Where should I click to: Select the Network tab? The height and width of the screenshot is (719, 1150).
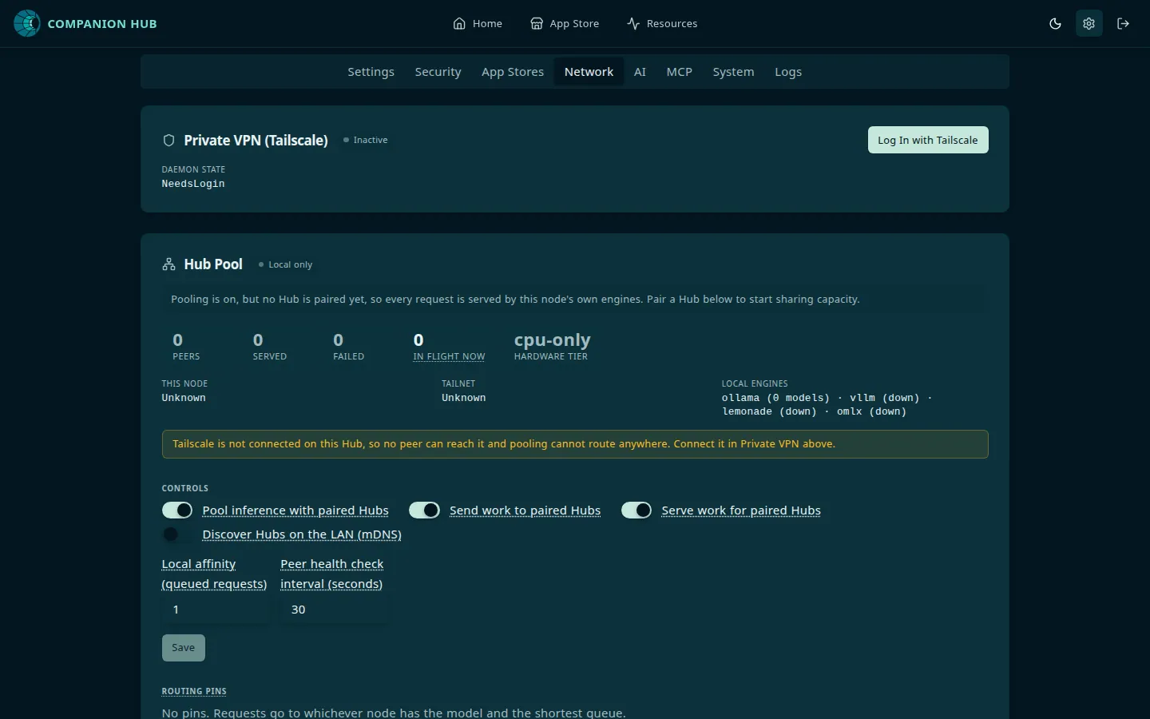(589, 72)
